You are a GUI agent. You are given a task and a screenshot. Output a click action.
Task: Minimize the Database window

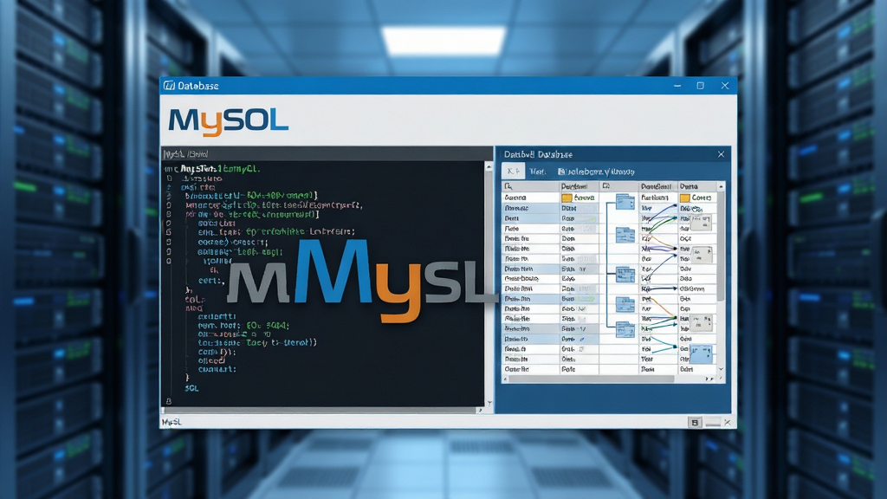677,86
